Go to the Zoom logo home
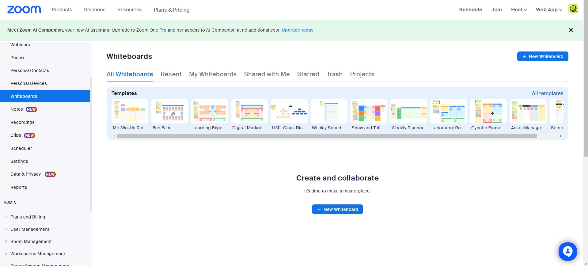Image resolution: width=588 pixels, height=266 pixels. point(24,9)
